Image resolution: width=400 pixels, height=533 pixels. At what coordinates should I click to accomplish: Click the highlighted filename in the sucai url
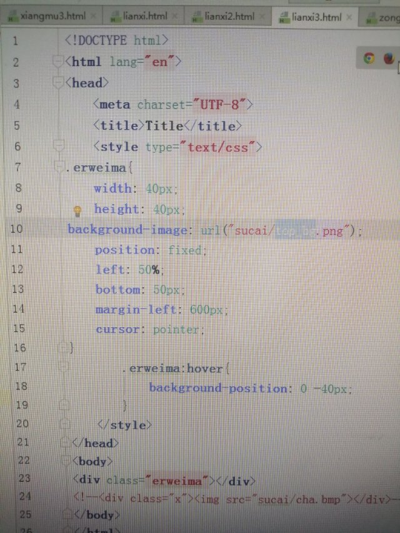[295, 230]
